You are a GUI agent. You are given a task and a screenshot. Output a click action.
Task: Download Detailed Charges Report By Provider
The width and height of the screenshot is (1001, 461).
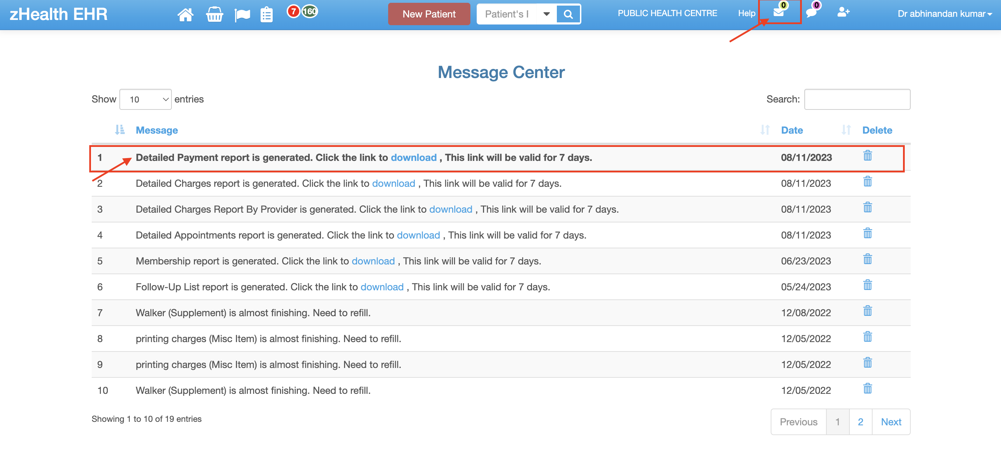(451, 209)
